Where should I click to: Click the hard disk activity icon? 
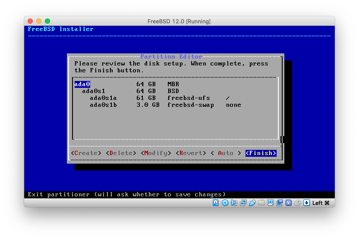point(216,202)
